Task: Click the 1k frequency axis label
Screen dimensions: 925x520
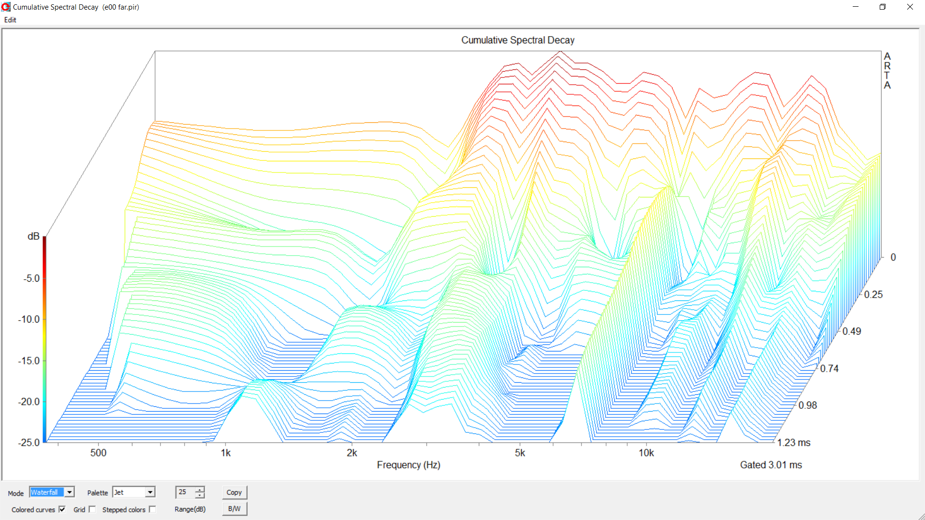Action: click(x=225, y=453)
